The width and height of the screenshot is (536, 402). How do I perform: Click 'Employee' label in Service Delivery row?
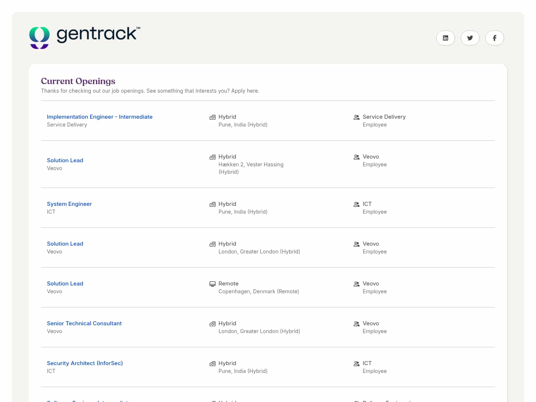(x=375, y=125)
